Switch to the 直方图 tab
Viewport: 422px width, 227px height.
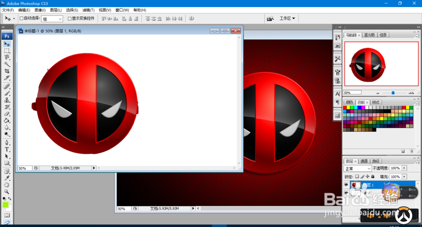pyautogui.click(x=369, y=35)
